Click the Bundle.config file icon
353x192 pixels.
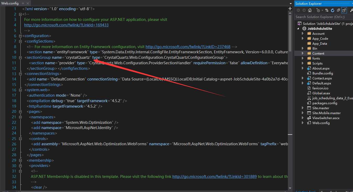(x=309, y=73)
